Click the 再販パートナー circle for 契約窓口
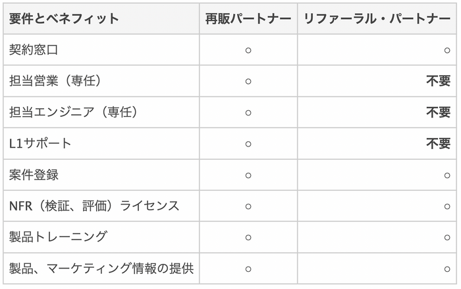The image size is (461, 289). pyautogui.click(x=248, y=50)
